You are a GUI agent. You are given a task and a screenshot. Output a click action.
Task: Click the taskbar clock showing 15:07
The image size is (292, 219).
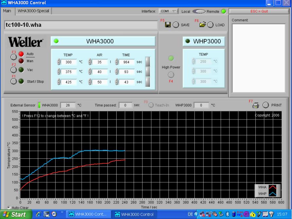(282, 214)
